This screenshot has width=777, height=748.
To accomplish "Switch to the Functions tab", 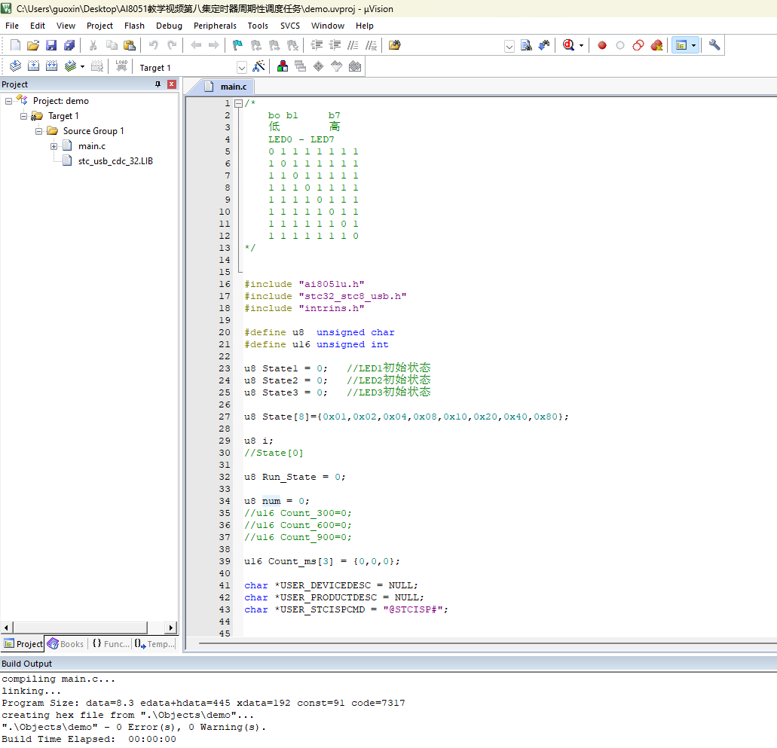I will pos(111,644).
